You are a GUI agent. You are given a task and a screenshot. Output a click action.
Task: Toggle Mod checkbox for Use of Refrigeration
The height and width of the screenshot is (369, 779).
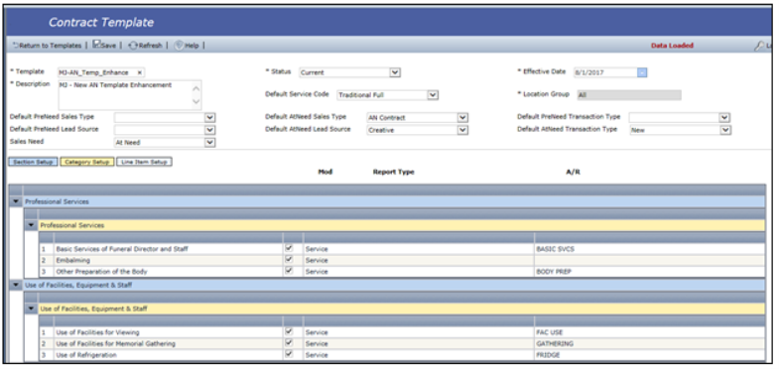click(x=289, y=354)
